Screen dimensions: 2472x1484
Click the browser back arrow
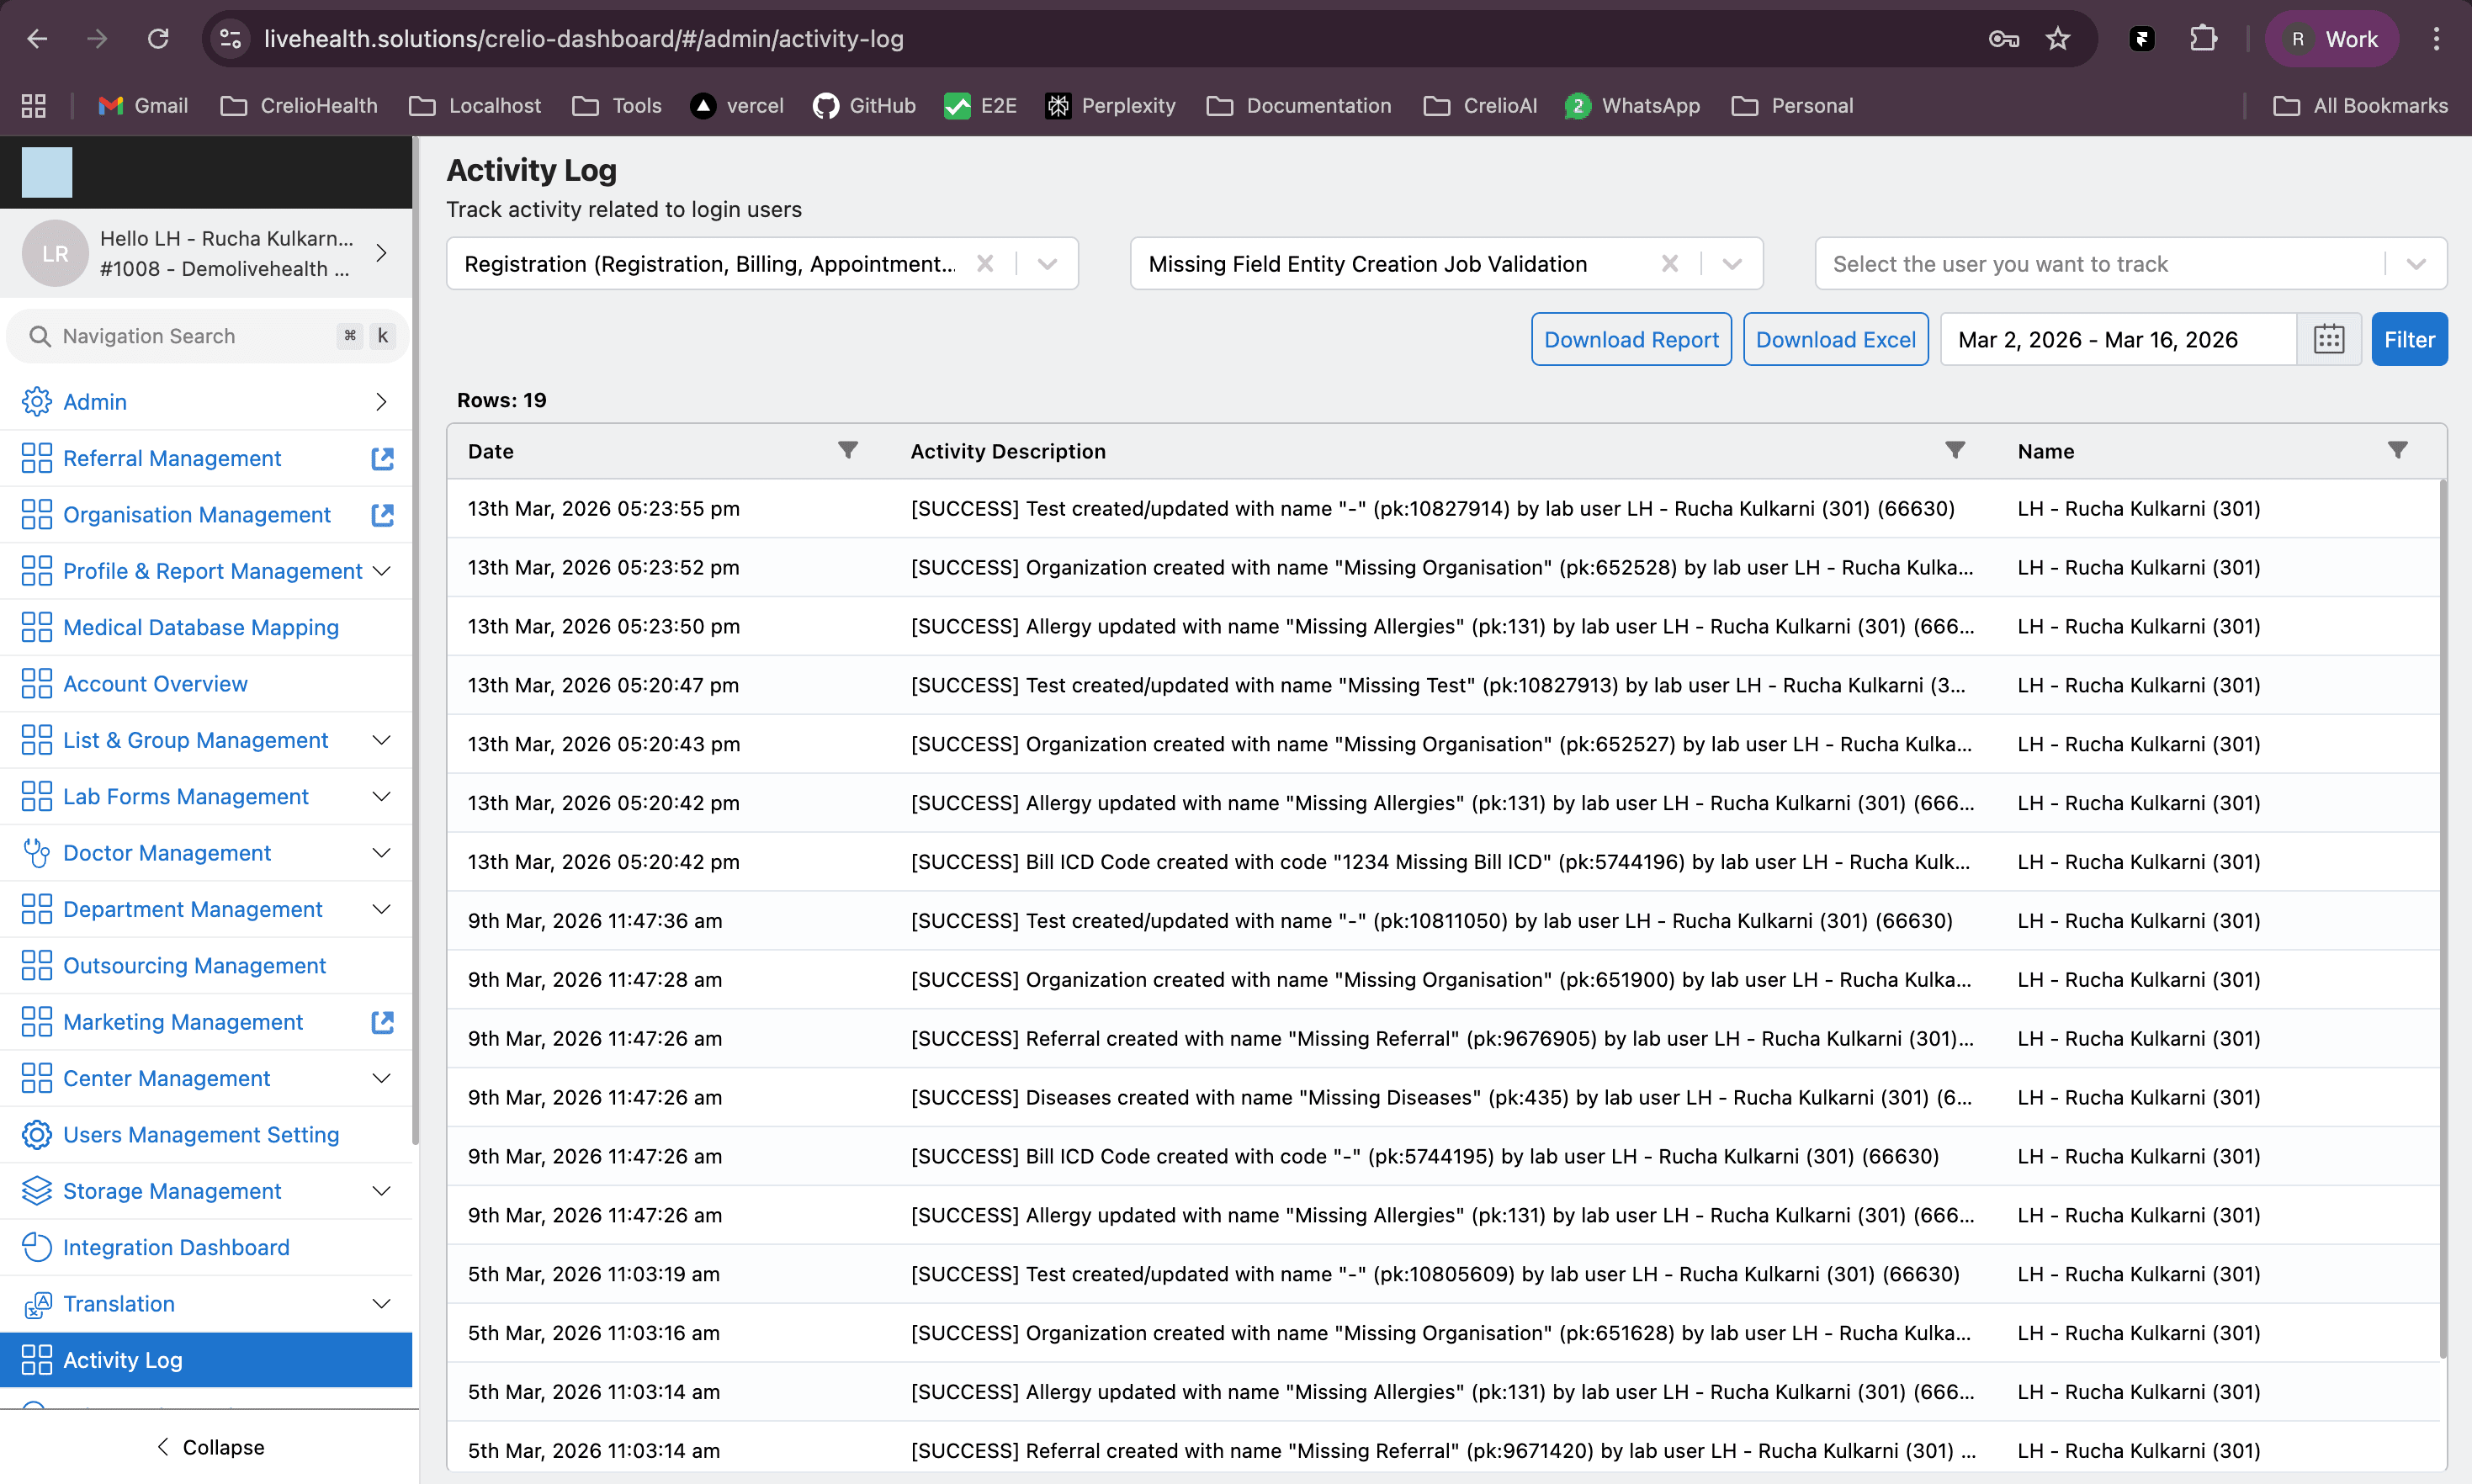(37, 39)
